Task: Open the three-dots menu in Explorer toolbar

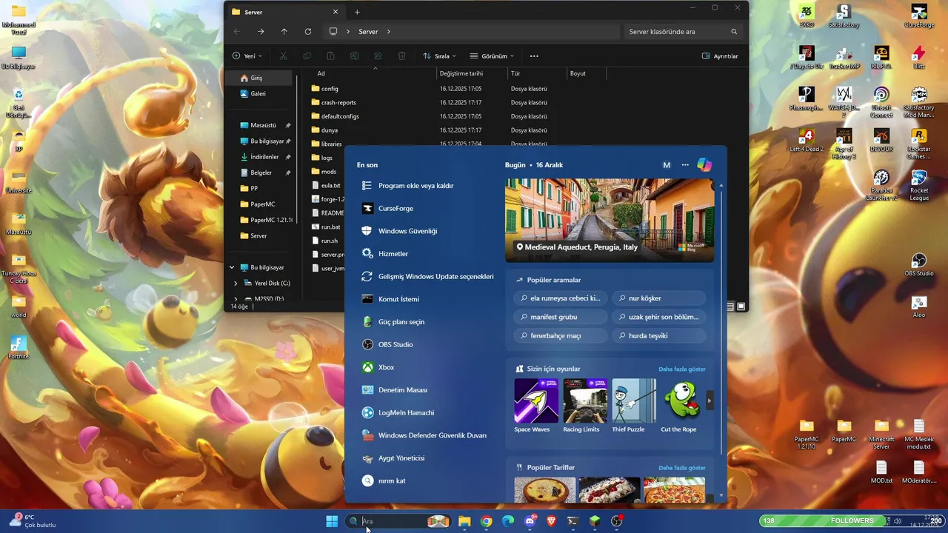Action: point(534,56)
